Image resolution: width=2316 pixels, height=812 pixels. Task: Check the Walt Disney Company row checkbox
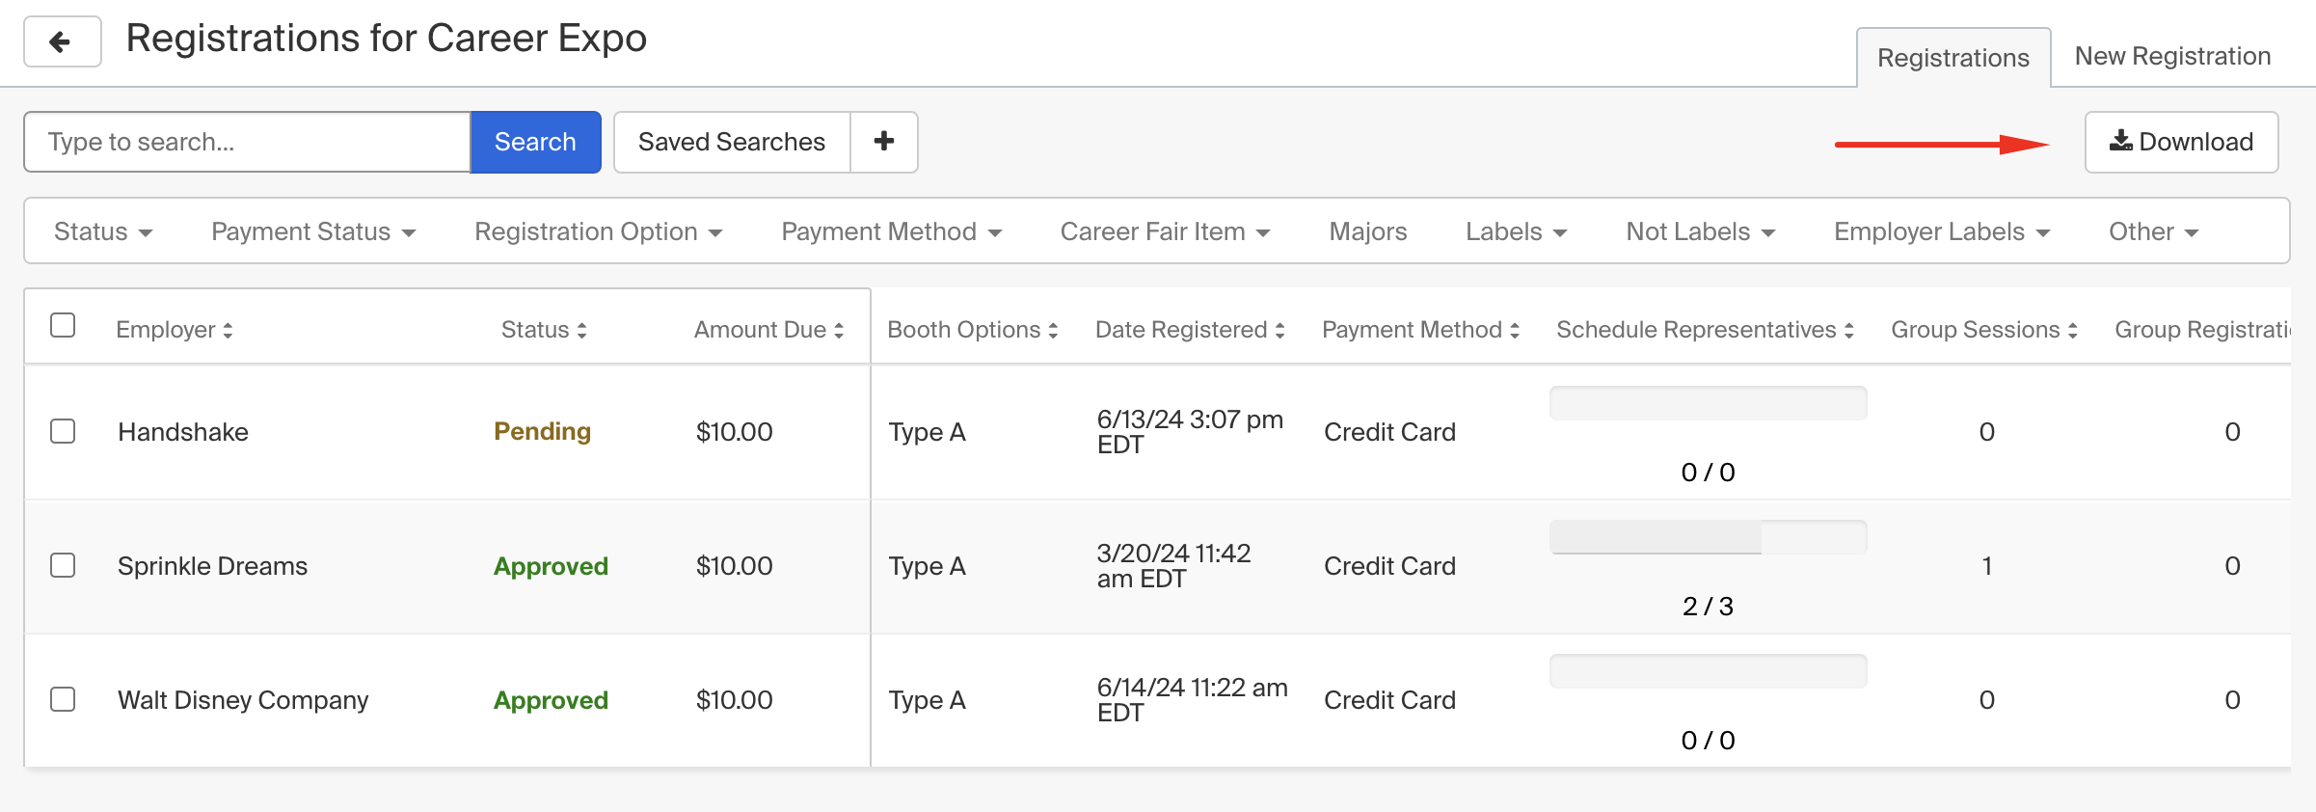63,699
